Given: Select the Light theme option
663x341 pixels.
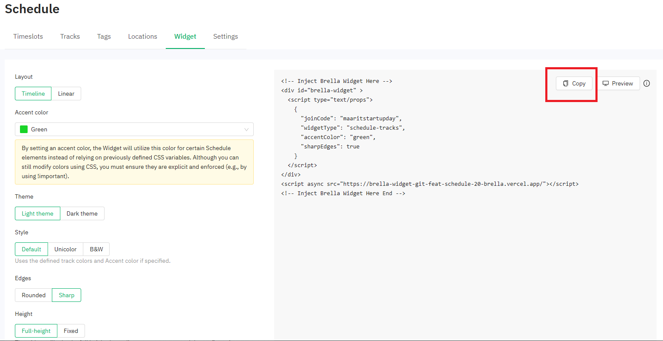Looking at the screenshot, I should pyautogui.click(x=37, y=213).
